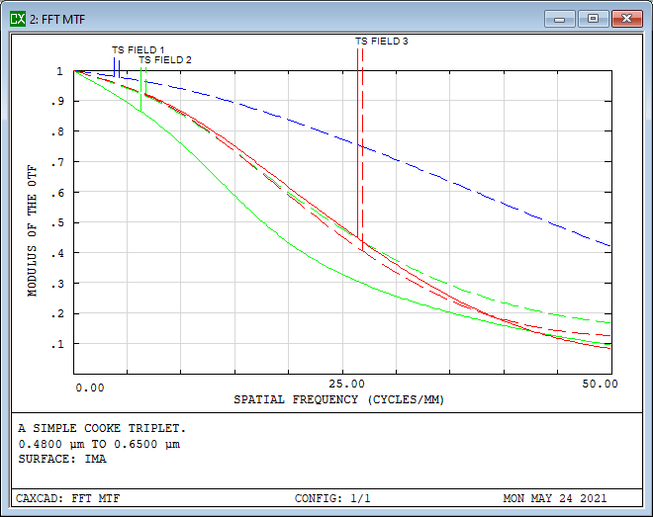Maximize the FFT MTF window
This screenshot has height=517, width=653.
593,19
